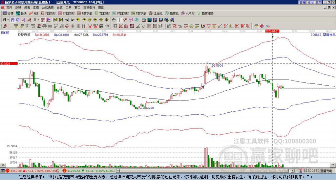Open the 浏览 menu
This screenshot has height=180, width=336.
[18, 8]
